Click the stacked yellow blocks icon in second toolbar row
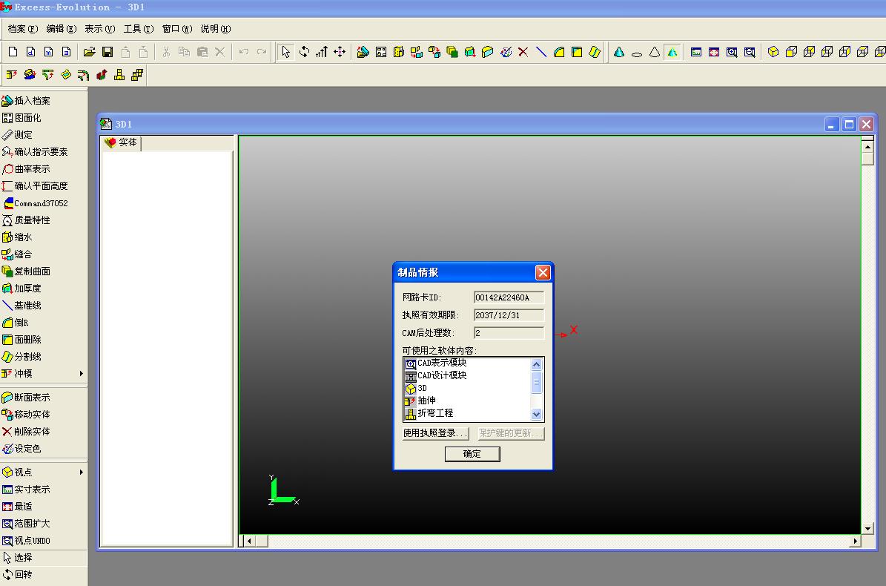 click(x=136, y=75)
